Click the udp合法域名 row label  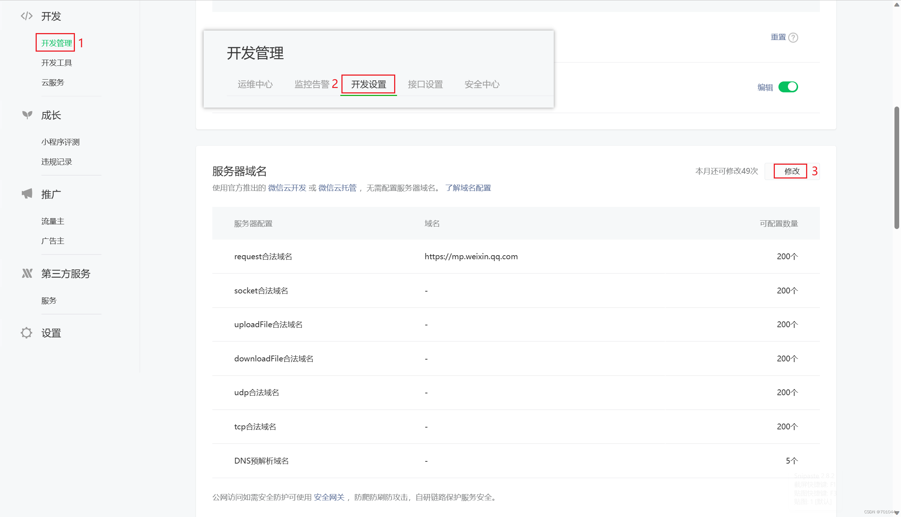coord(257,392)
